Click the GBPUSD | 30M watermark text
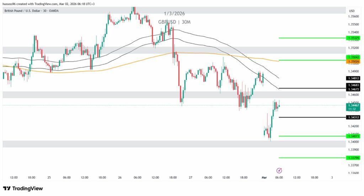This screenshot has height=196, width=364. [x=175, y=22]
